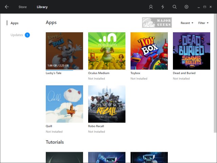Click the Lucky's Tale title text
The height and width of the screenshot is (163, 217).
tap(54, 73)
